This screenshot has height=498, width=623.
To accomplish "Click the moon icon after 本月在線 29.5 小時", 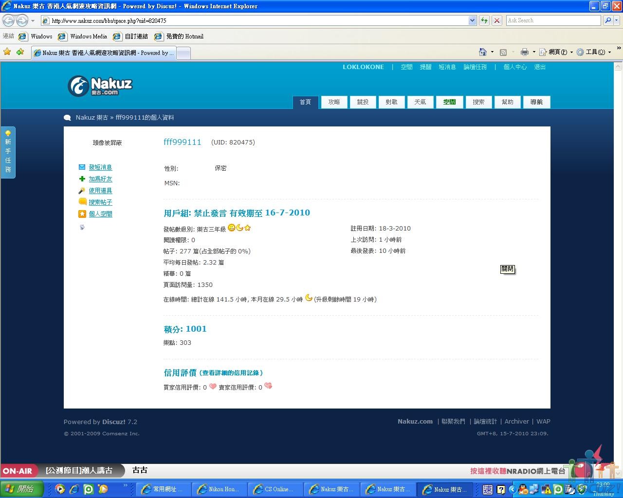I will click(309, 298).
